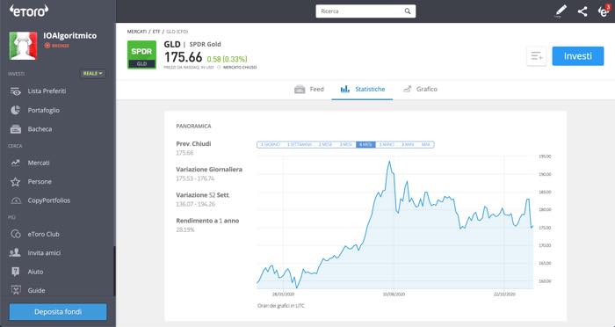Click the green SPDR GLD logo

click(x=142, y=55)
